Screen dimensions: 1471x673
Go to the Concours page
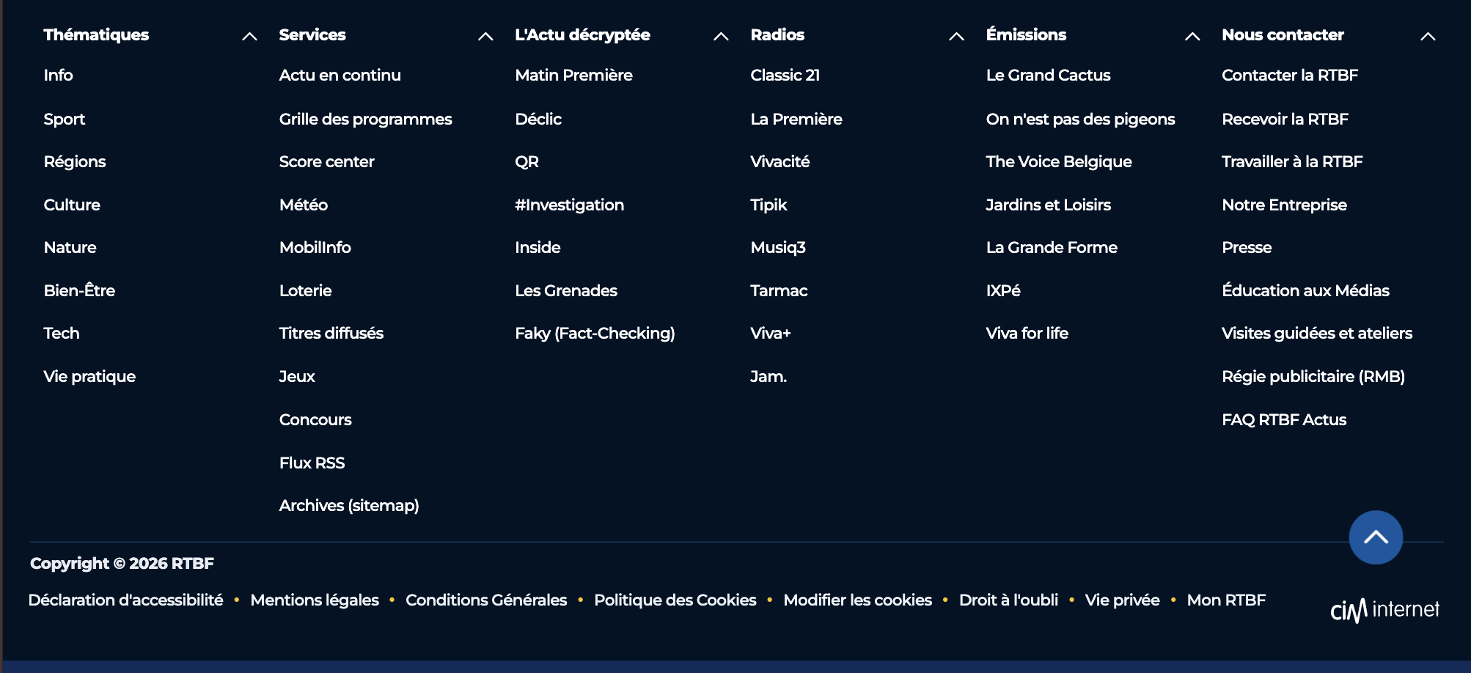point(315,419)
